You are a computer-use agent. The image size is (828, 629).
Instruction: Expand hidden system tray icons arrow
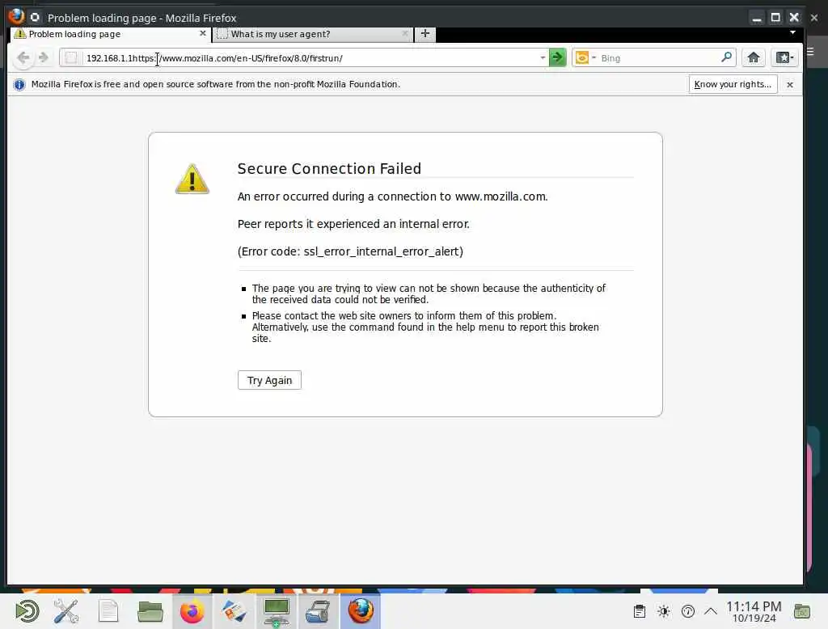click(711, 611)
